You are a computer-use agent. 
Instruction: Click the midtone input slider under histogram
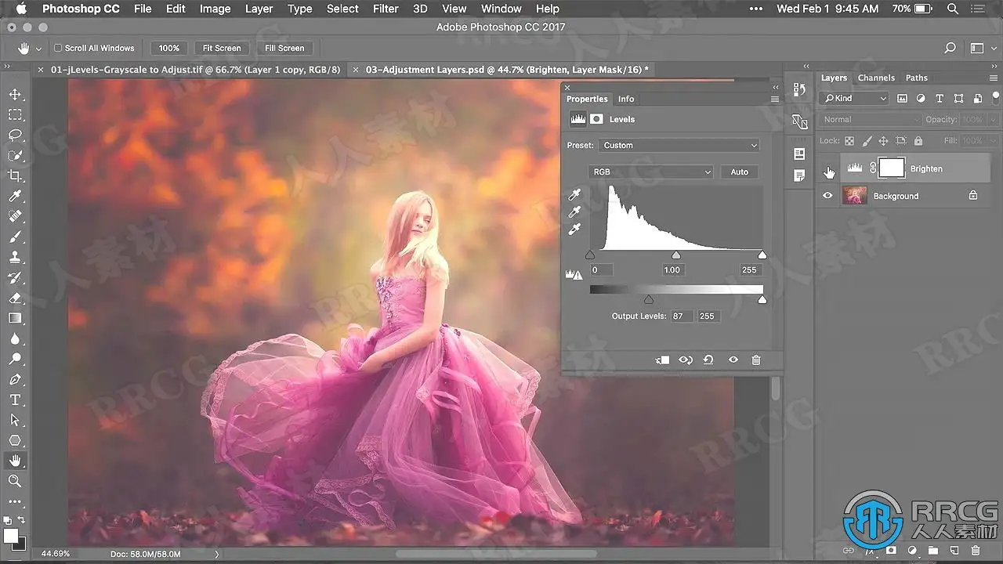click(x=676, y=255)
